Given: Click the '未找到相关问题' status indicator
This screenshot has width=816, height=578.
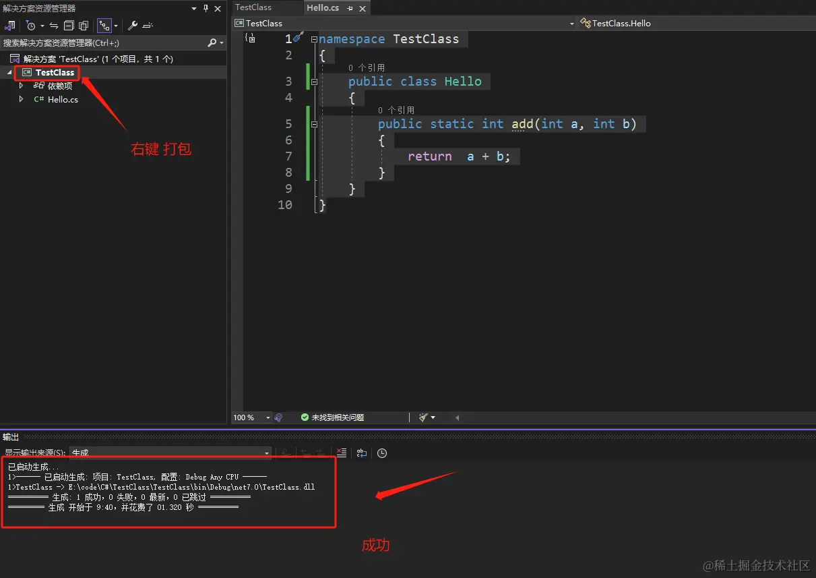Looking at the screenshot, I should coord(332,417).
